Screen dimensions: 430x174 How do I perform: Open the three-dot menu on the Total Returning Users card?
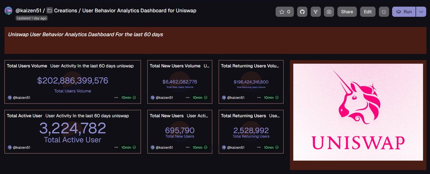click(x=259, y=147)
